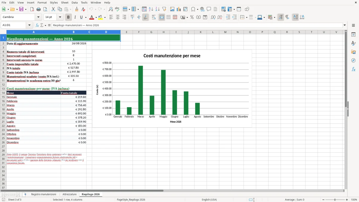Screen dimensions: 359x202
Task: Toggle Wrap Text button
Action: coord(154,17)
